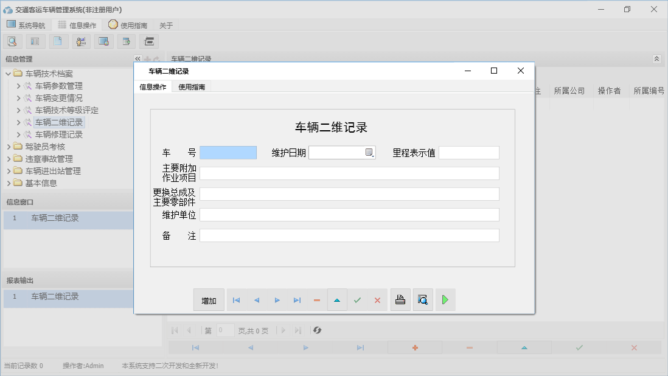Select the search magnifier tool in the toolbar
This screenshot has height=376, width=668.
12,41
